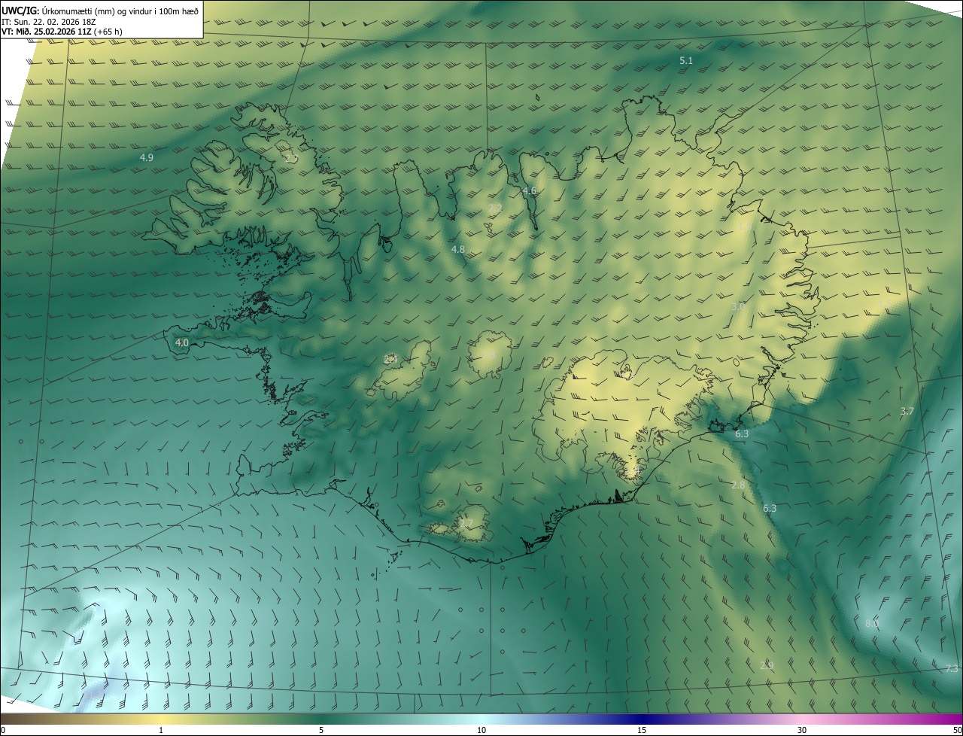Click the colorbar tick label 5
963x736 pixels.
coord(321,730)
